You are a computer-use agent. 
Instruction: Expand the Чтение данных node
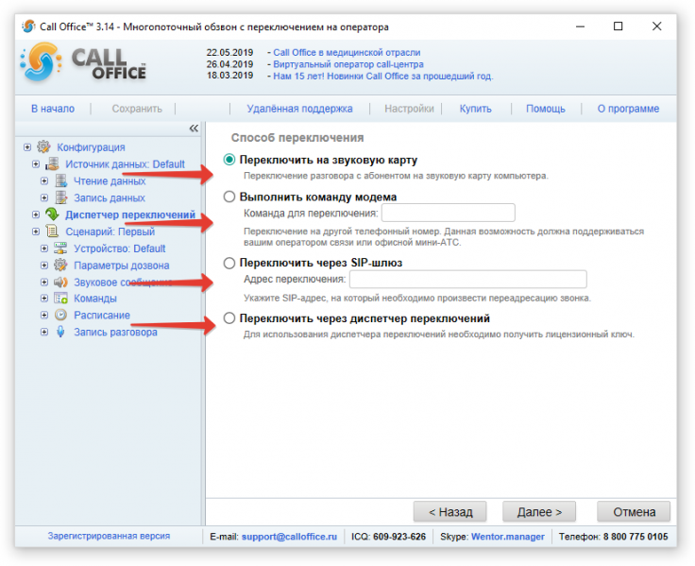pyautogui.click(x=44, y=181)
